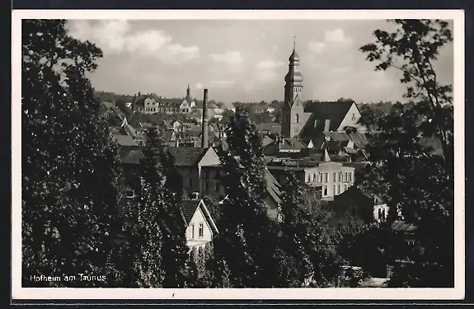The height and width of the screenshot is (309, 474).
Task: Click the light gable beside the factory chimney
Action: [209, 157]
